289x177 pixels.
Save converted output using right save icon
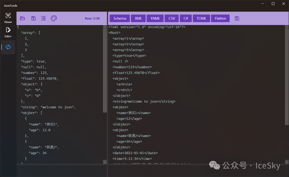[x=237, y=18]
